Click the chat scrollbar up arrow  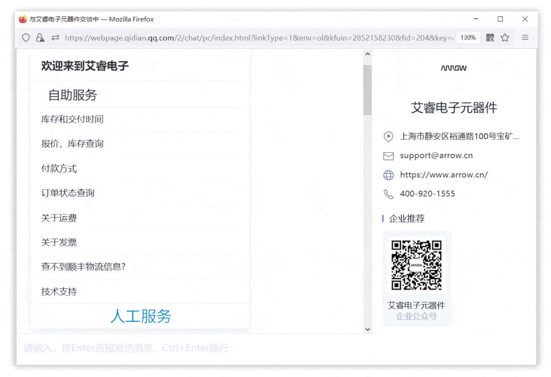pyautogui.click(x=368, y=54)
